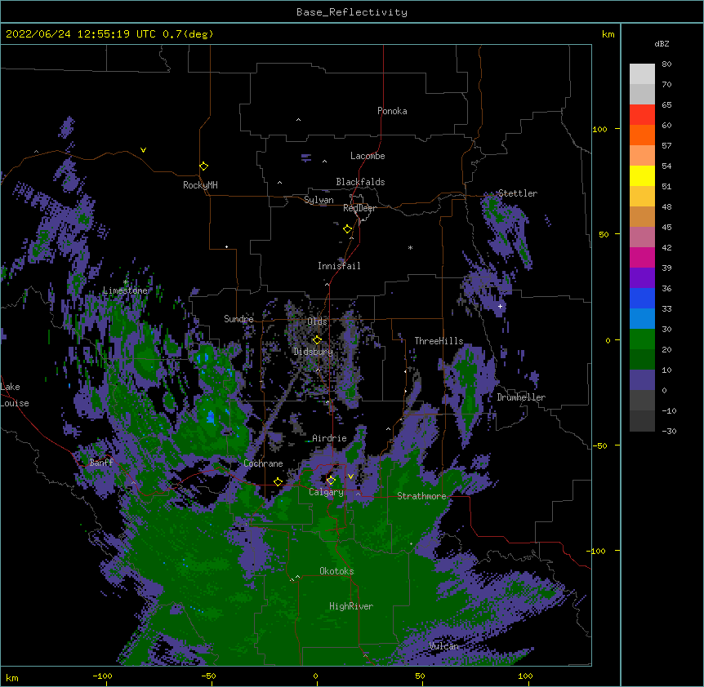Viewport: 704px width, 687px height.
Task: Click the -50 tick on the bottom axis
Action: 208,676
